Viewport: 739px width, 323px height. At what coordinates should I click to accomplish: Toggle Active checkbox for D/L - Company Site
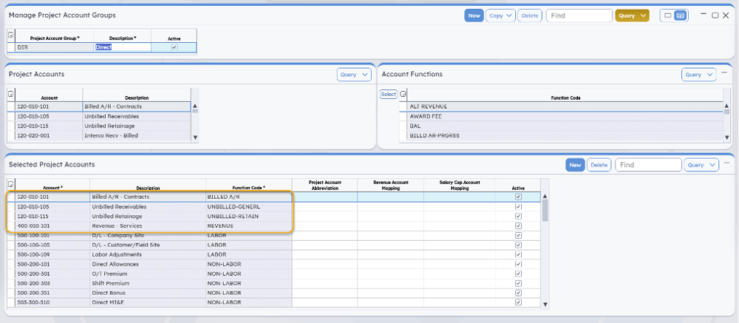pos(519,235)
